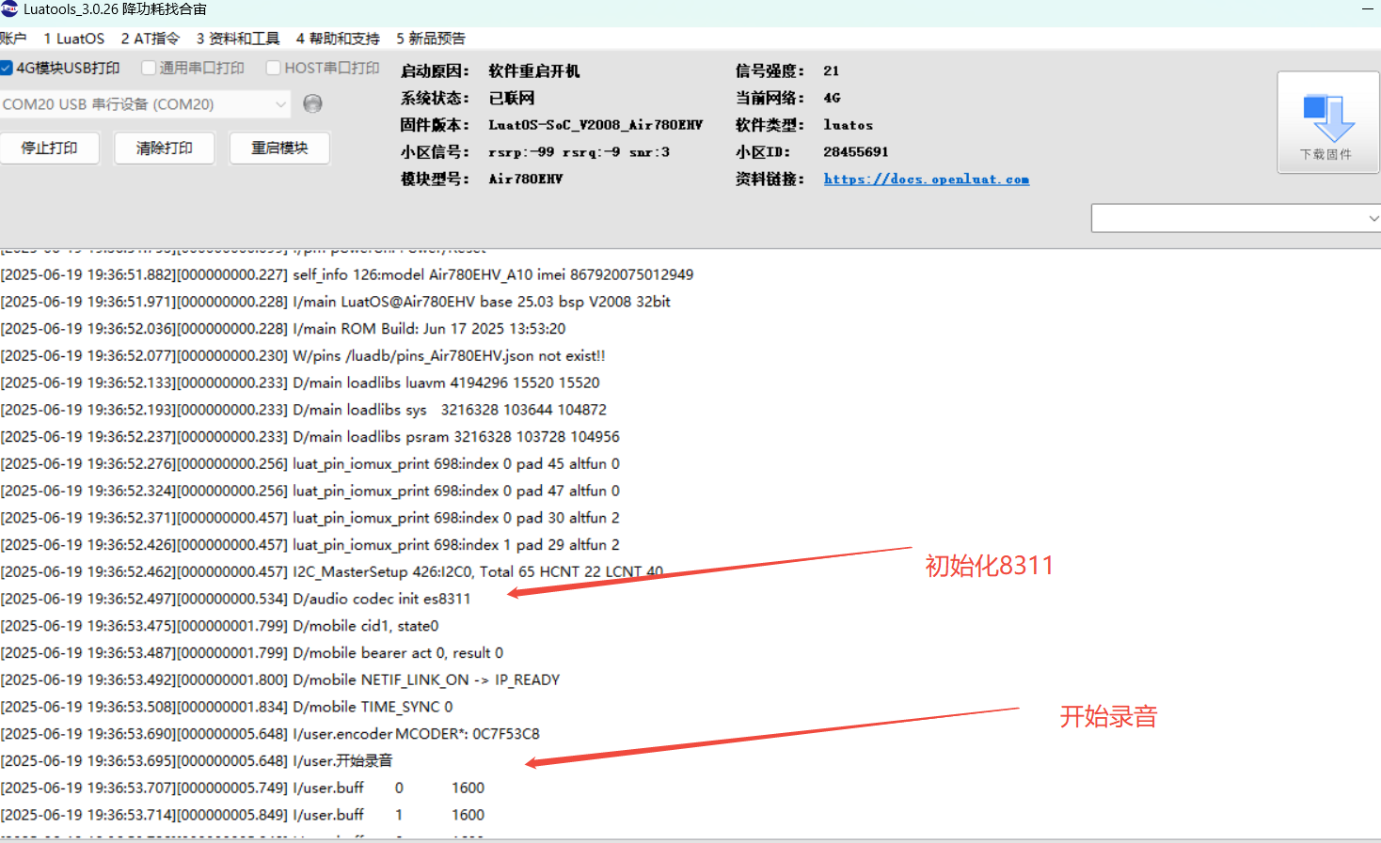1381x843 pixels.
Task: Click the signal strength value 21
Action: point(832,70)
